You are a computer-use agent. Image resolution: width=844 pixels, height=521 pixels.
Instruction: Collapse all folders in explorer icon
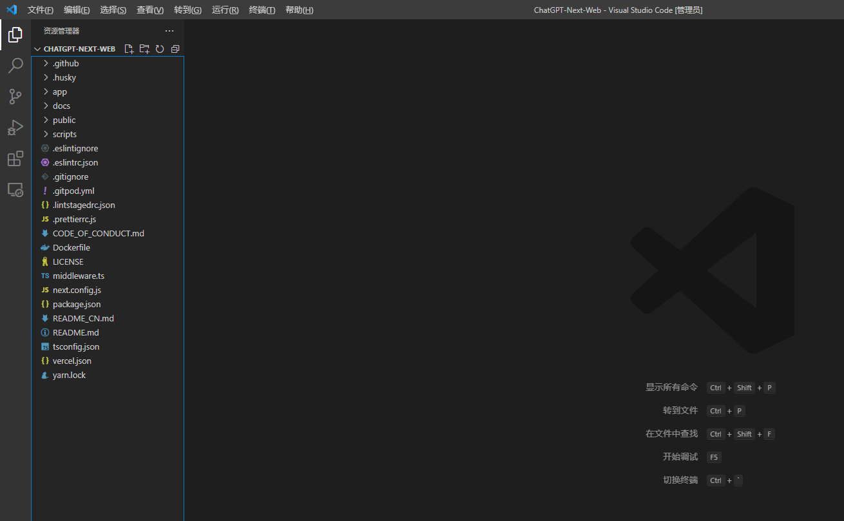(175, 49)
